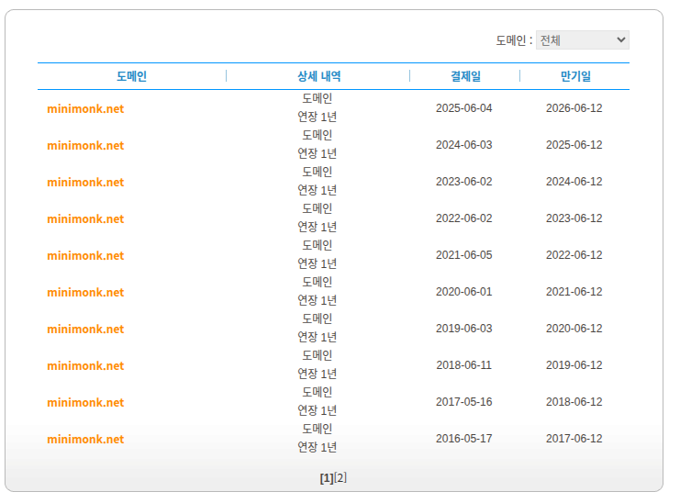Open minimonk.net link paid 2017-05-16
The width and height of the screenshot is (680, 503).
pyautogui.click(x=85, y=403)
